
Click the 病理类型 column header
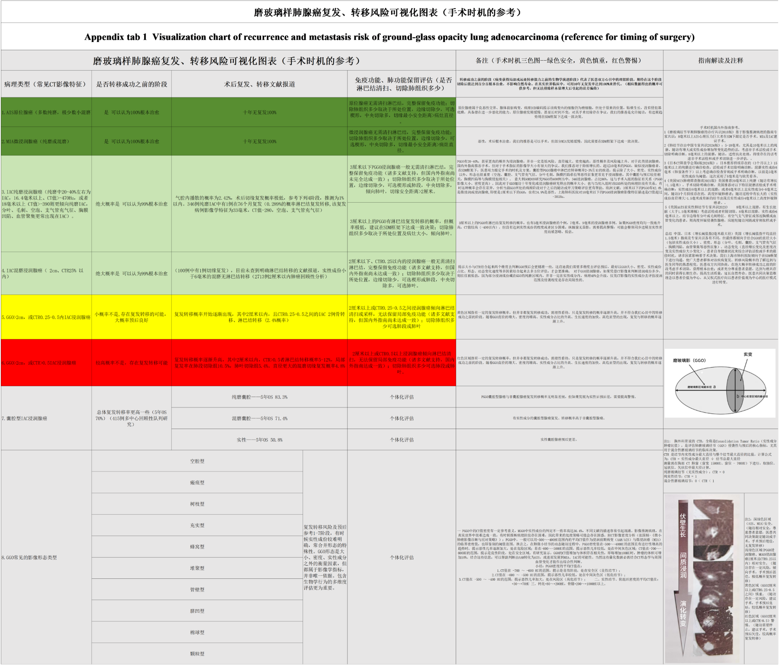point(45,84)
